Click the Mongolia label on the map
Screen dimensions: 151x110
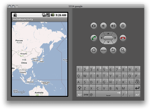point(24,54)
